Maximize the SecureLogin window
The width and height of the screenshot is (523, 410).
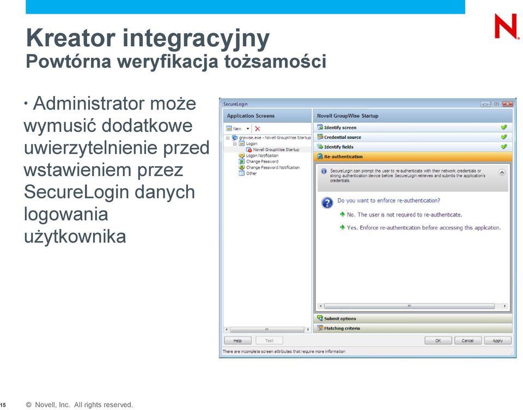tap(496, 104)
